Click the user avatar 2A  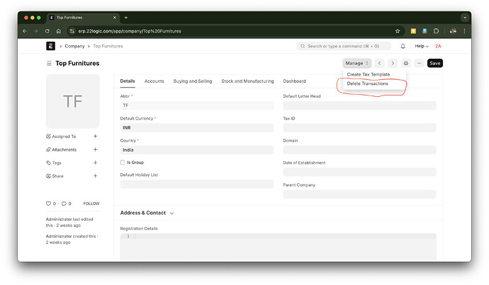tap(438, 46)
